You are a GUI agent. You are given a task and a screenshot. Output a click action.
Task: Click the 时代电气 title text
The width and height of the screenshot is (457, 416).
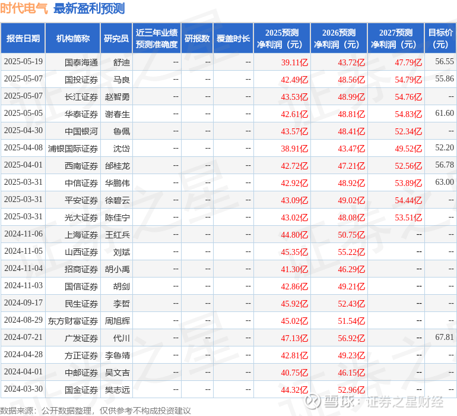(x=24, y=8)
